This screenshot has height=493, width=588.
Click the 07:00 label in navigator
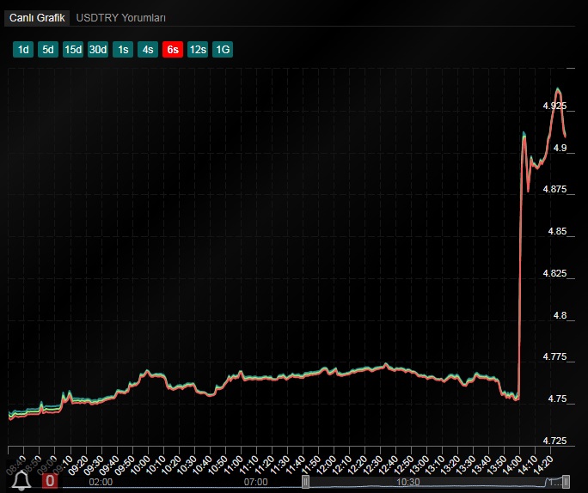click(256, 482)
